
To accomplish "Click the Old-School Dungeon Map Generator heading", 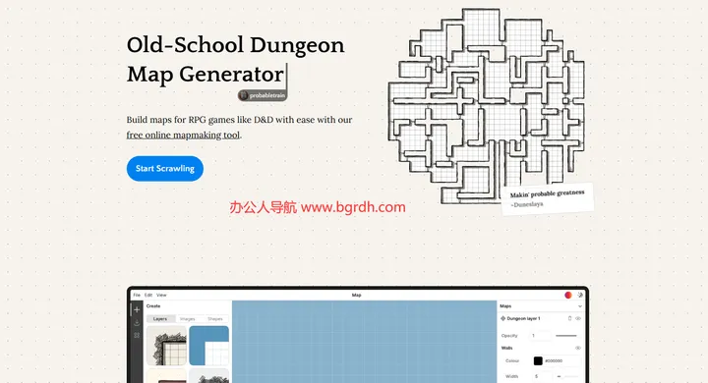I will coord(235,60).
